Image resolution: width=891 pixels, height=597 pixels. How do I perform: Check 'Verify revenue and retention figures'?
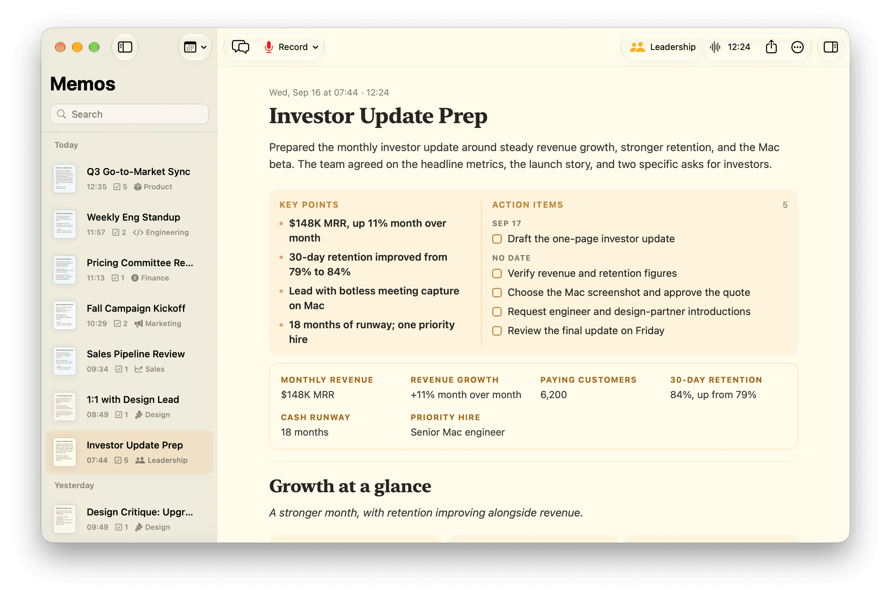pos(497,274)
